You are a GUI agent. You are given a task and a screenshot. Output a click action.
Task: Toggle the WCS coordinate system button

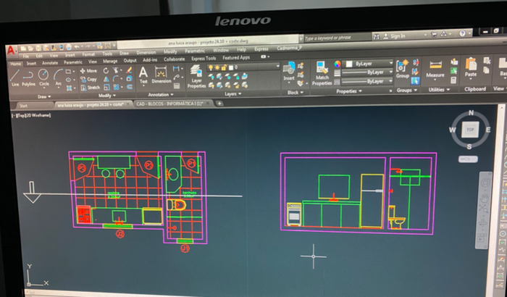click(x=468, y=159)
